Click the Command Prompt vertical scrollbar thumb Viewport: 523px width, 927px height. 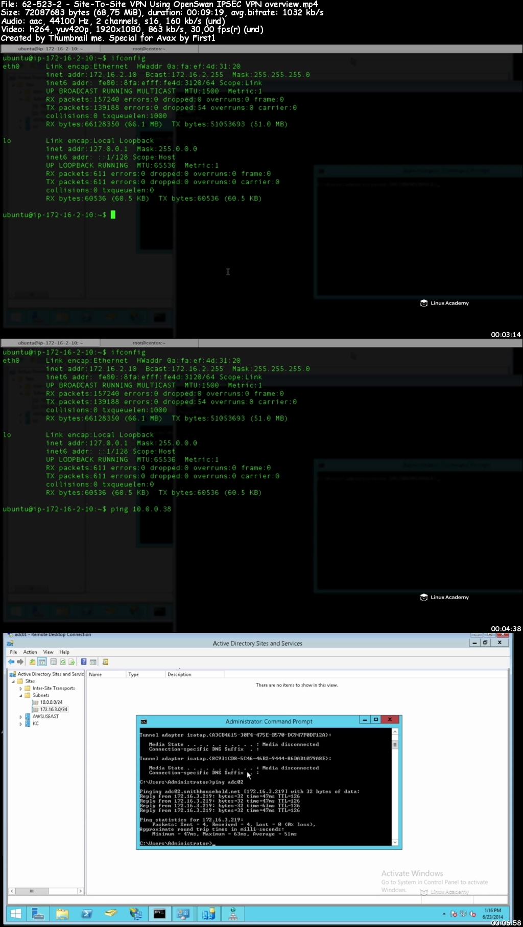tap(395, 745)
